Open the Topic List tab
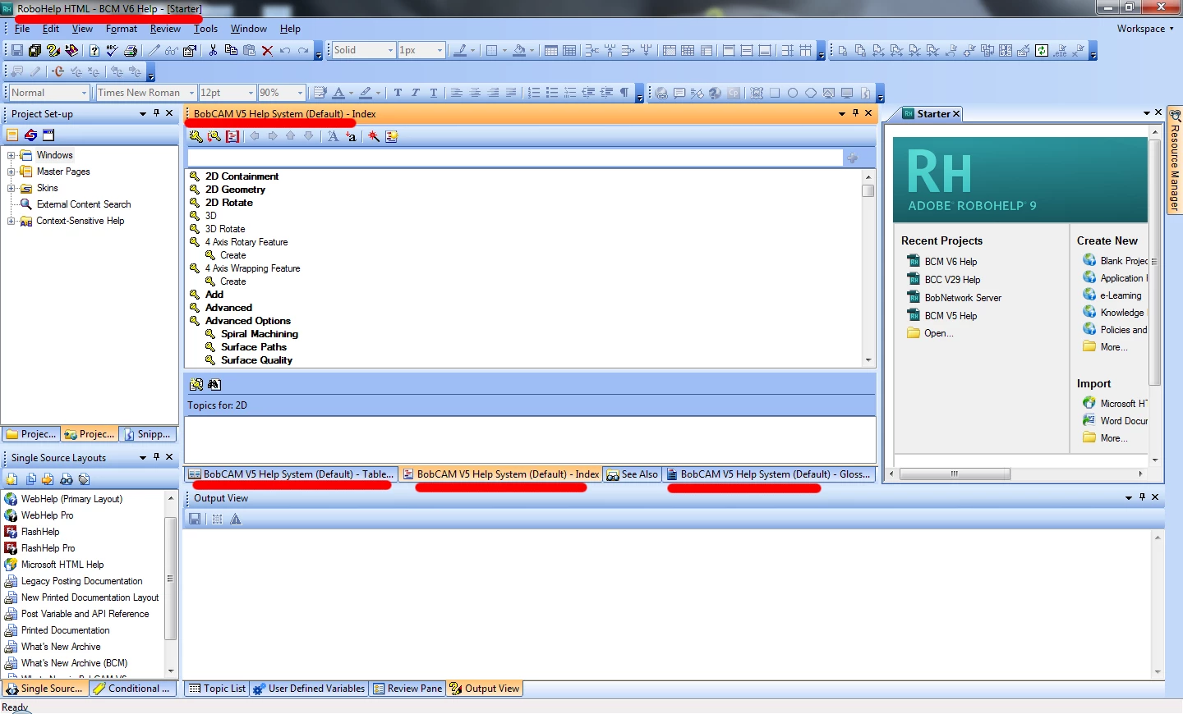 point(218,689)
